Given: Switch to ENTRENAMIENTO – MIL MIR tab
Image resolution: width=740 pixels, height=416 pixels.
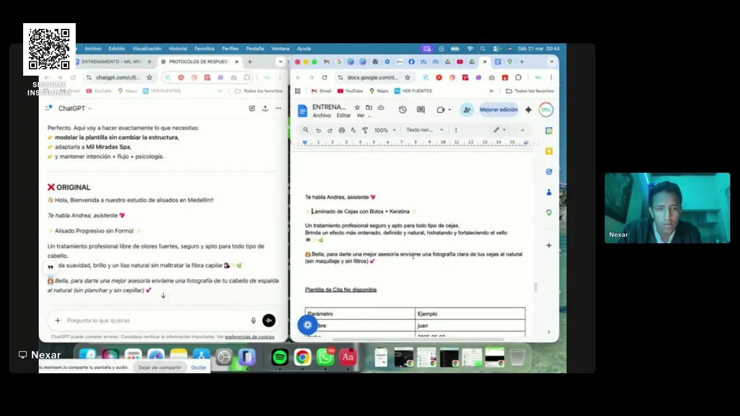Looking at the screenshot, I should (x=113, y=61).
